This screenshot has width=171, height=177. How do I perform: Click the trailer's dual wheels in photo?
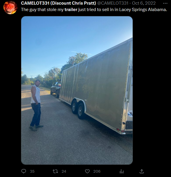point(78,110)
